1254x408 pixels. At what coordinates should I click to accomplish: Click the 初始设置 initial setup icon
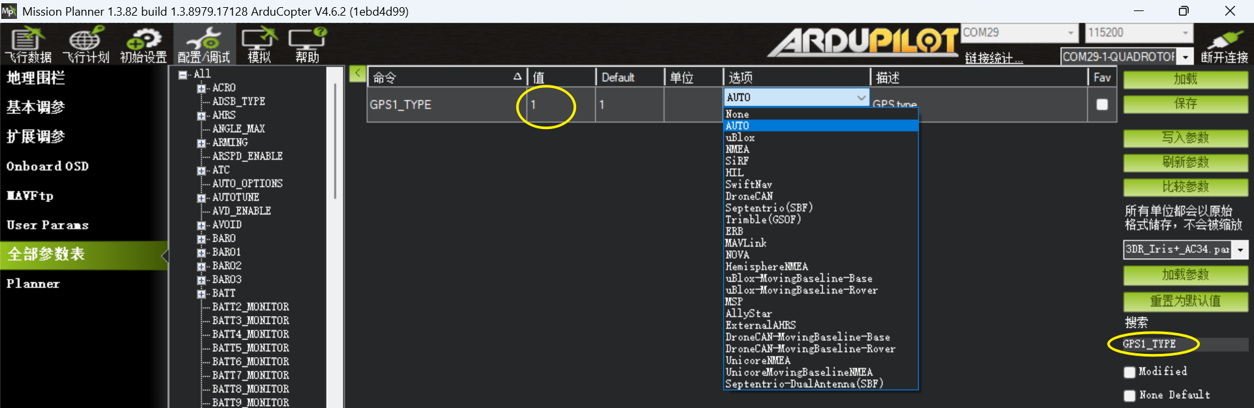[143, 45]
